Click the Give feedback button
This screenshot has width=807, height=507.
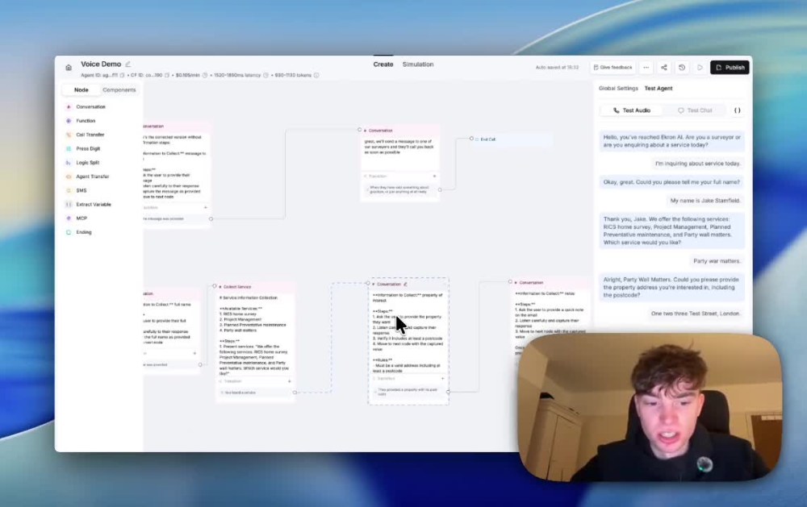point(613,68)
